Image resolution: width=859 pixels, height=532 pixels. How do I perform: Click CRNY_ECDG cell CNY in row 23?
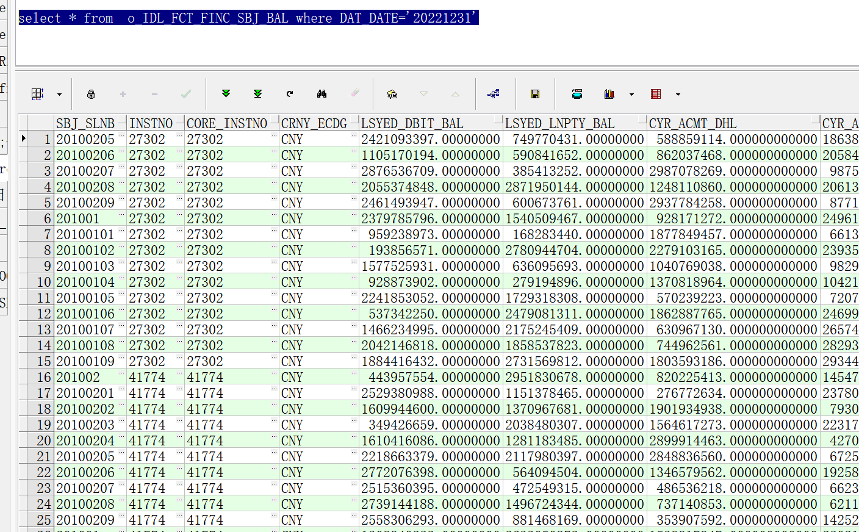319,488
